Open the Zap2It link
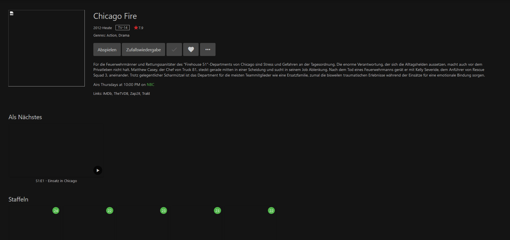This screenshot has width=510, height=240. pos(135,94)
